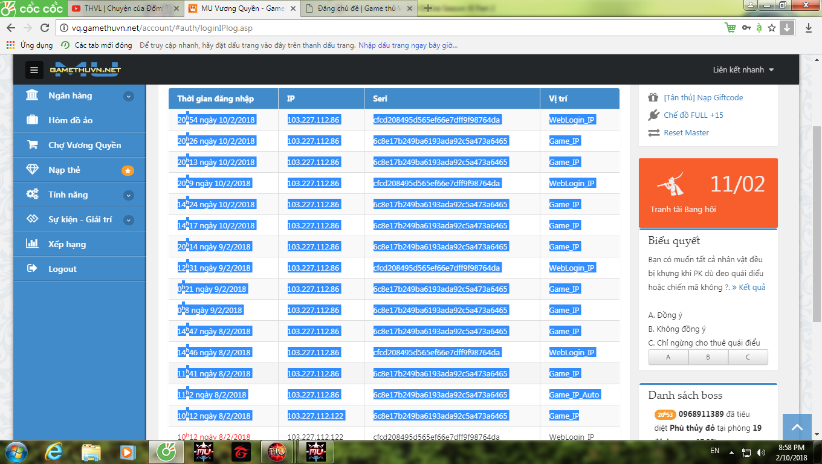
Task: Click the browser reload page icon
Action: click(44, 28)
